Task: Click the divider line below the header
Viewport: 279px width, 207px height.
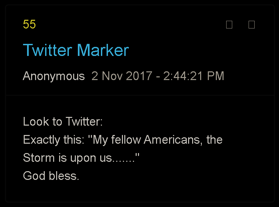Action: [x=140, y=95]
